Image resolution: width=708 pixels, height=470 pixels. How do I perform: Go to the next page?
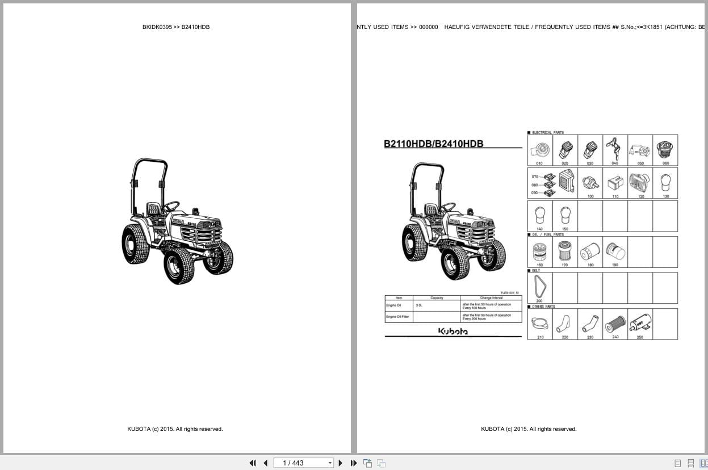(341, 463)
